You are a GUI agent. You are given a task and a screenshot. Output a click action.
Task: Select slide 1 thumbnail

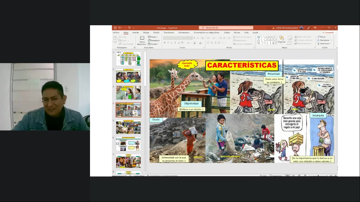128,59
